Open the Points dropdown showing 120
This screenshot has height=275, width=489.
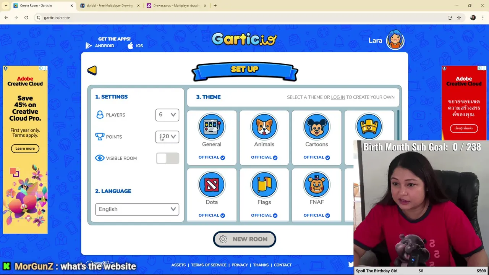coord(167,137)
